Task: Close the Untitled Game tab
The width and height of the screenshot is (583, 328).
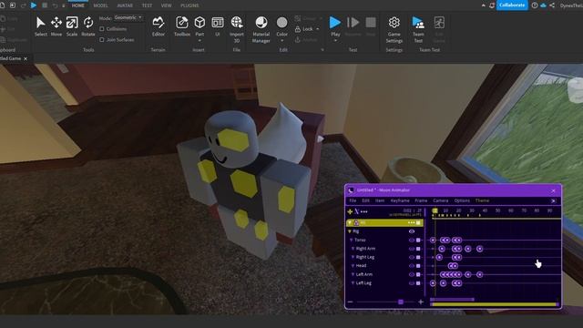Action: [26, 58]
